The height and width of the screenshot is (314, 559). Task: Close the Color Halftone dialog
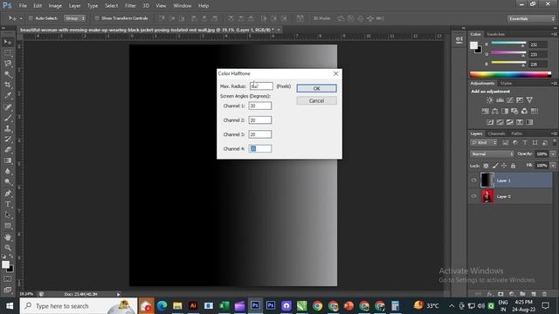335,73
